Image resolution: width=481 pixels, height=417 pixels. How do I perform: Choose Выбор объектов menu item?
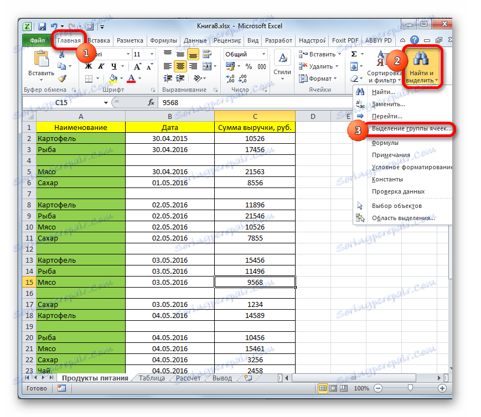click(397, 206)
